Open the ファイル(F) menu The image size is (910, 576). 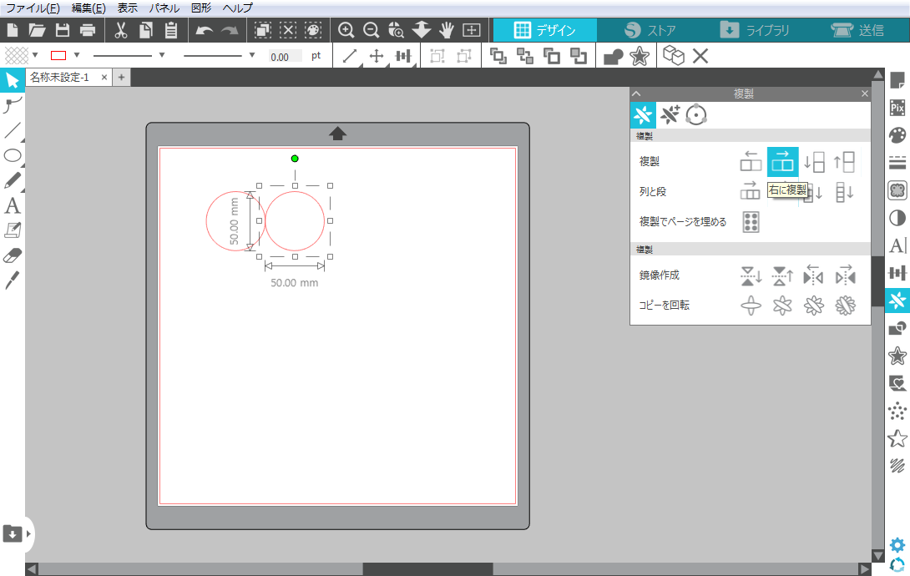[x=33, y=8]
